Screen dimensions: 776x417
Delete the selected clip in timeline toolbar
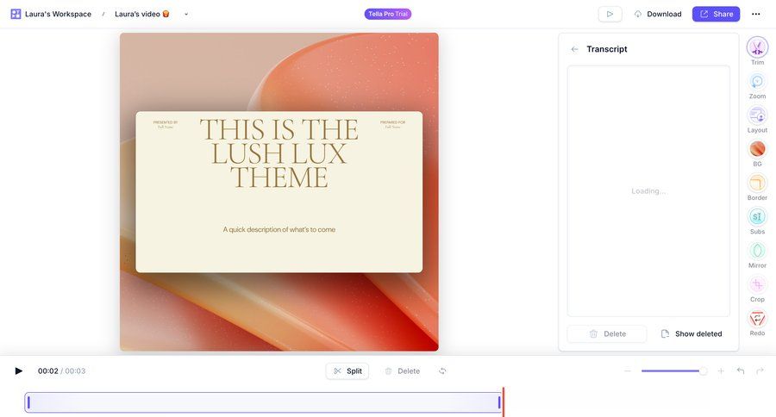point(403,371)
